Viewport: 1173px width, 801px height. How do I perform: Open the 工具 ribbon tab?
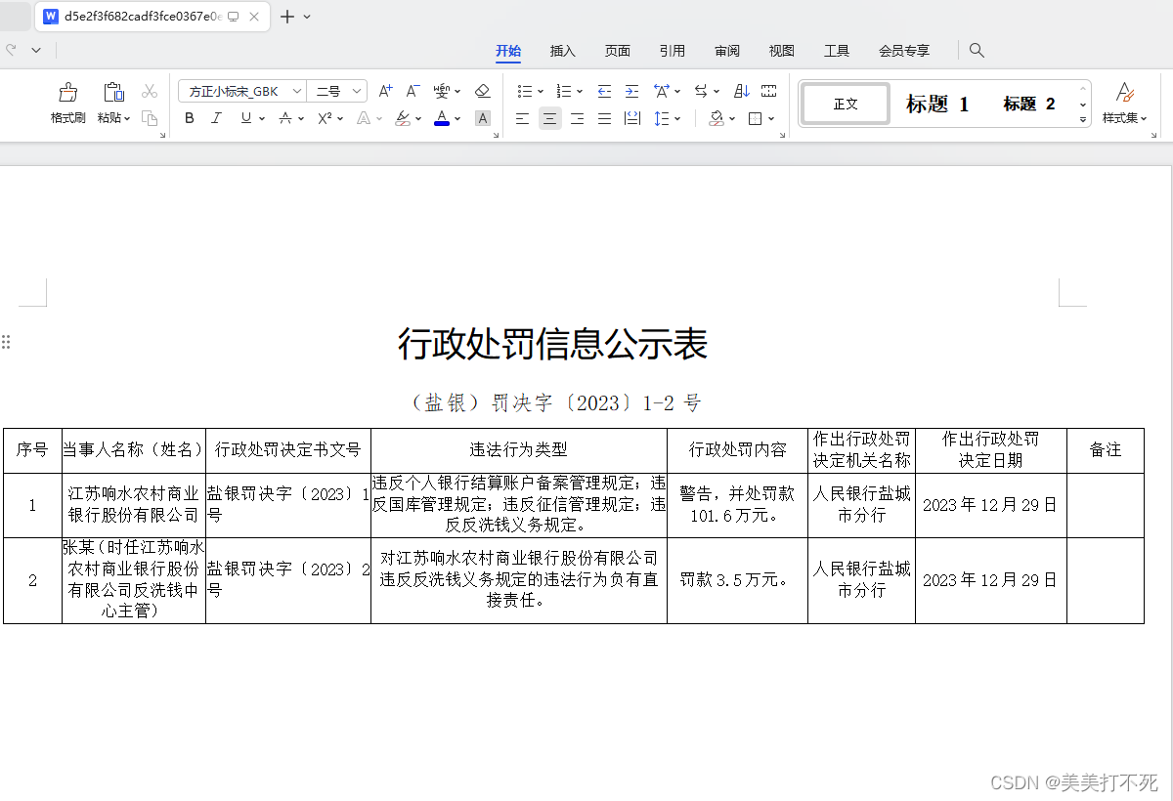tap(837, 51)
